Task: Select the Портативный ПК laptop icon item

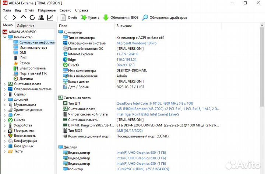Action: point(16,73)
